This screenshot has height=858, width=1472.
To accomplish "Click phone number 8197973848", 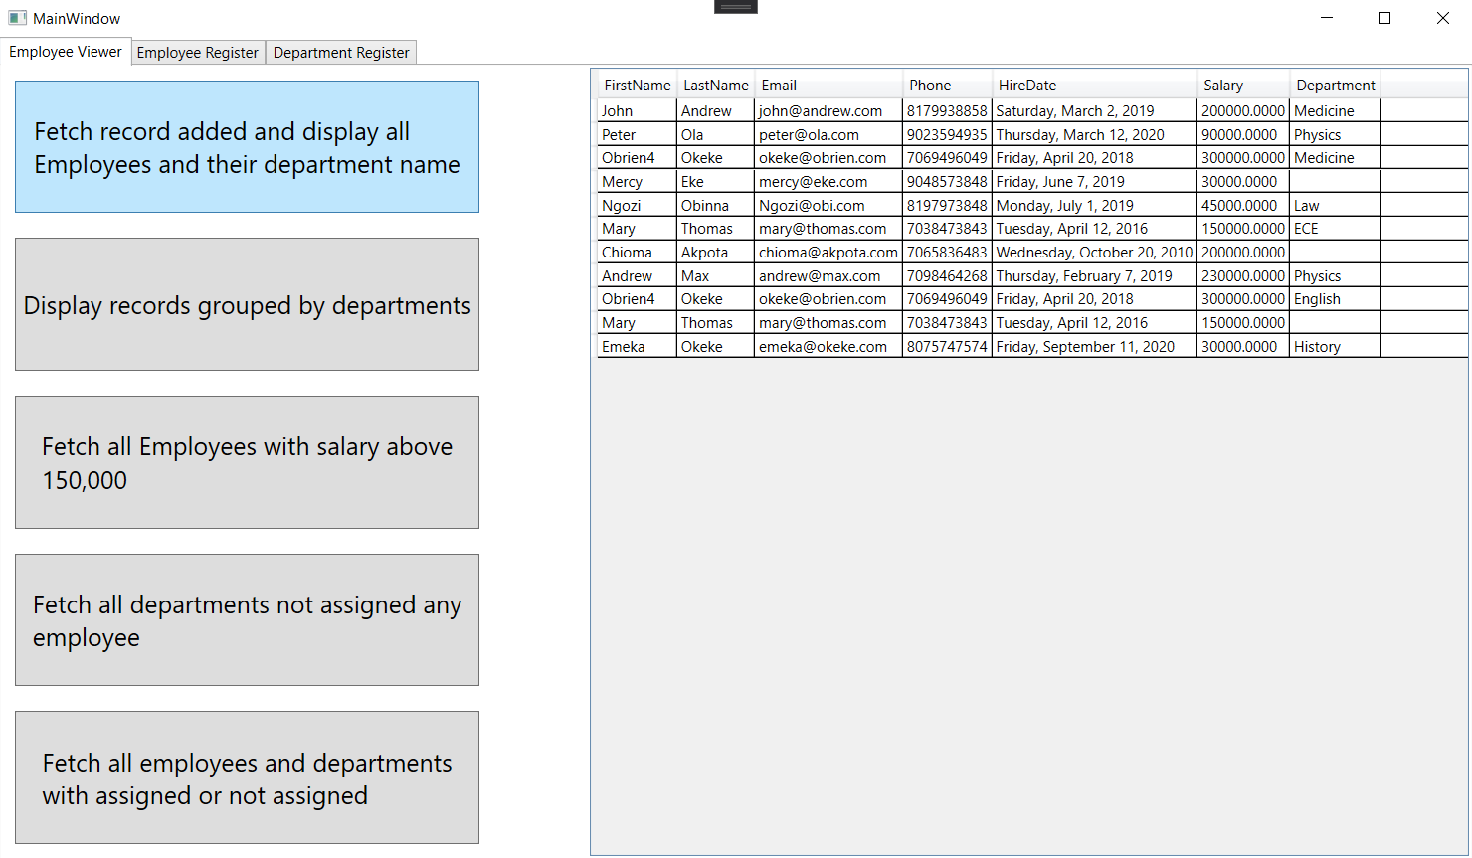I will [x=947, y=206].
